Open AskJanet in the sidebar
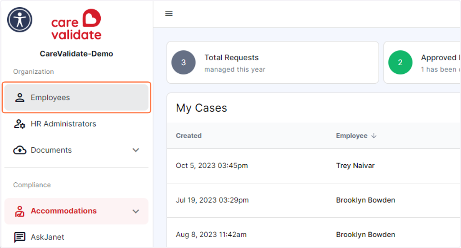 click(x=76, y=237)
